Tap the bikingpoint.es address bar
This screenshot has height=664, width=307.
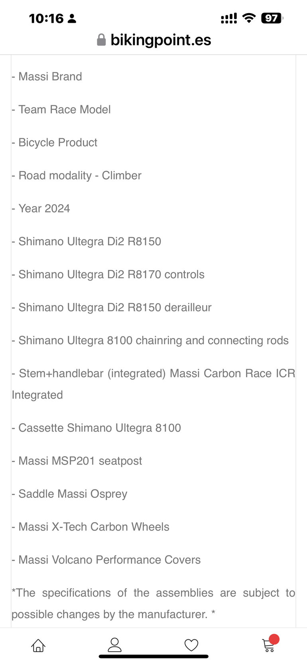[160, 40]
